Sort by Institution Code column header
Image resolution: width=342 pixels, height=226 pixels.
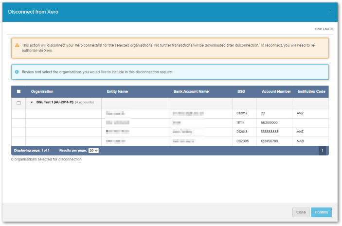(x=311, y=91)
